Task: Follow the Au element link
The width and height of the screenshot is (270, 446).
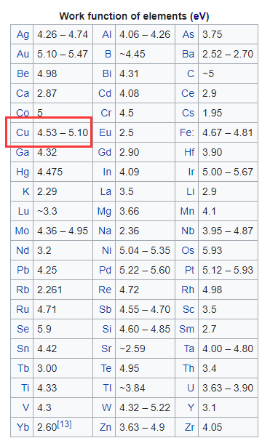Action: 23,54
